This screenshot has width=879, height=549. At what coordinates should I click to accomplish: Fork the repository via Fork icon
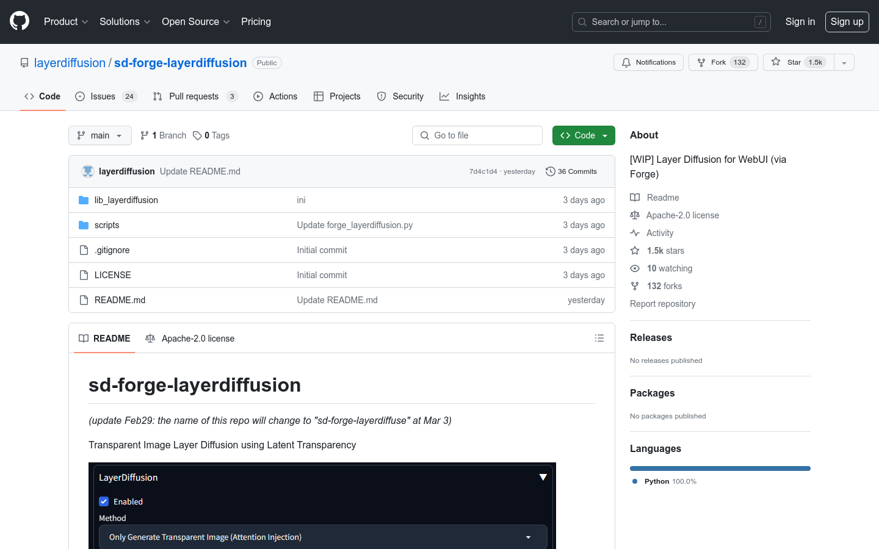(702, 62)
